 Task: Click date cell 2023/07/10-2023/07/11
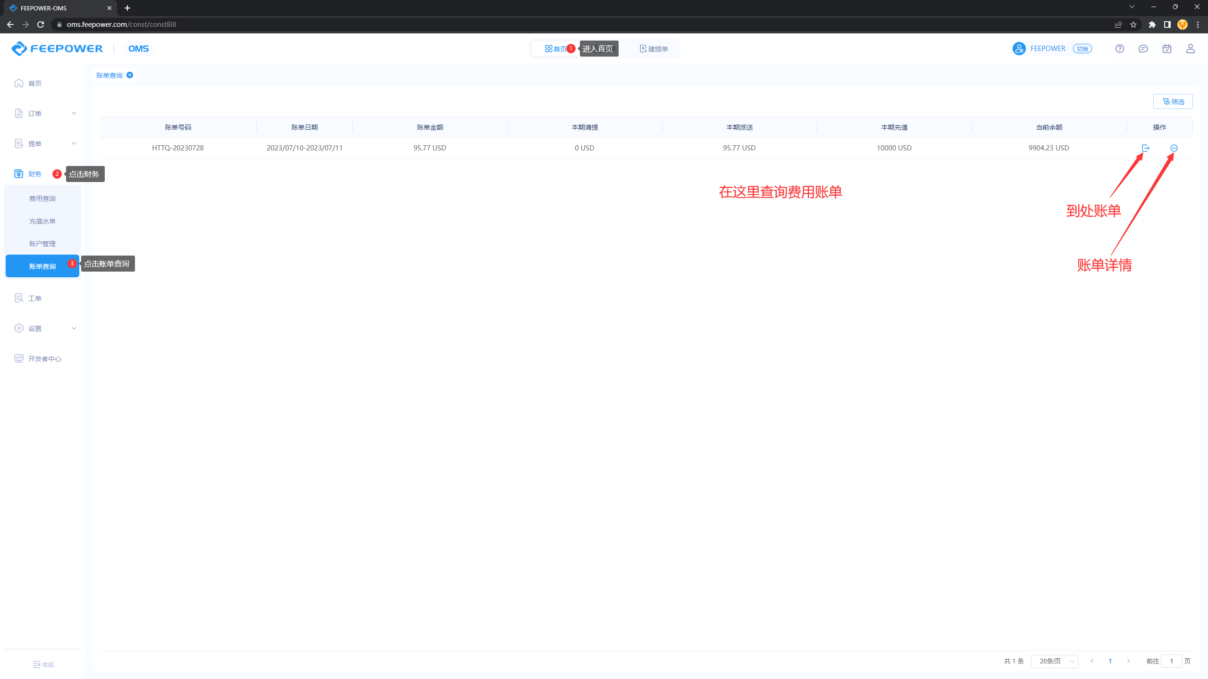(304, 148)
